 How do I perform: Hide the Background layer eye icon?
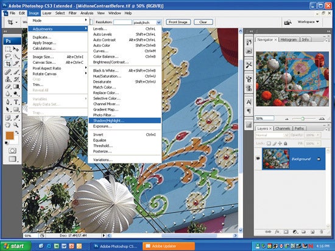click(258, 159)
